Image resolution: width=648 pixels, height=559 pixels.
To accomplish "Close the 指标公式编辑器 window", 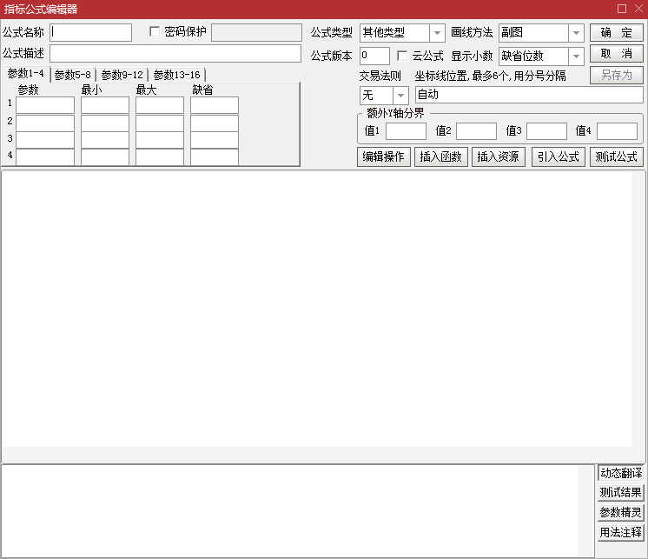I will click(638, 9).
